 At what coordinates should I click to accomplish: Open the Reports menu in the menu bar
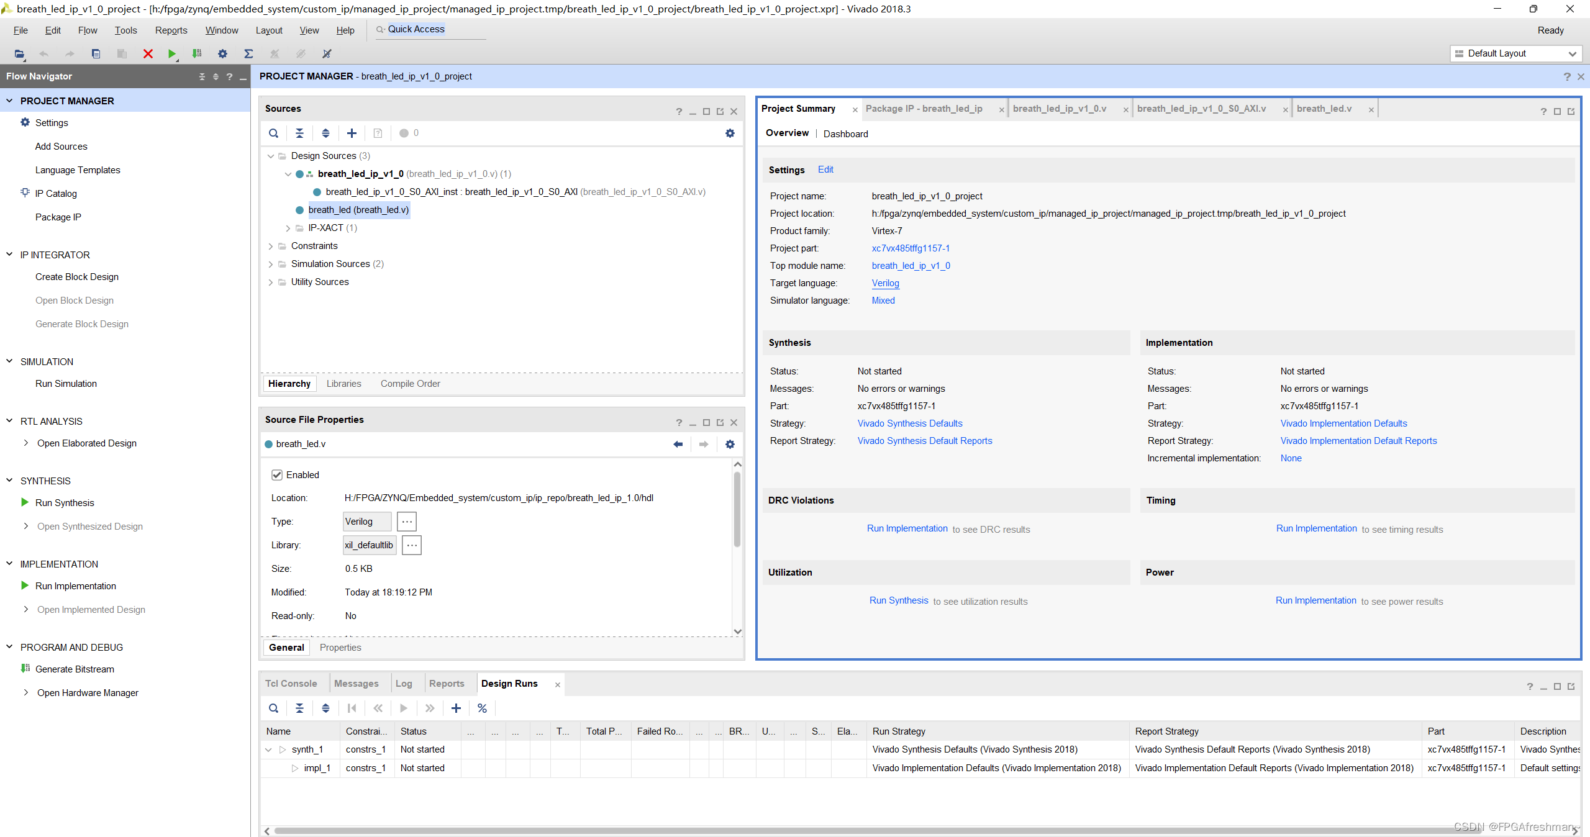coord(170,30)
